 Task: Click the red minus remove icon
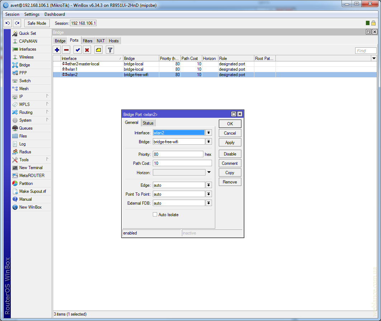[x=66, y=50]
